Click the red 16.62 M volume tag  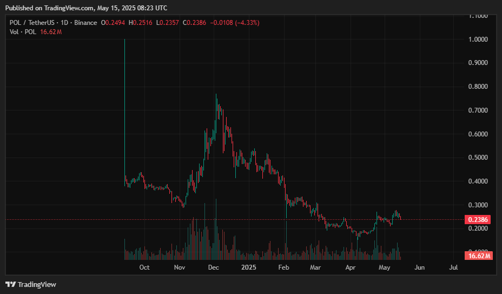(479, 256)
